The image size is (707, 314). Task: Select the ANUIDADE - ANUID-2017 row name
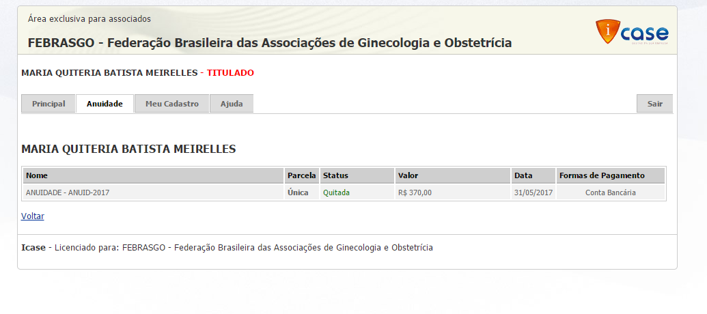(x=68, y=192)
